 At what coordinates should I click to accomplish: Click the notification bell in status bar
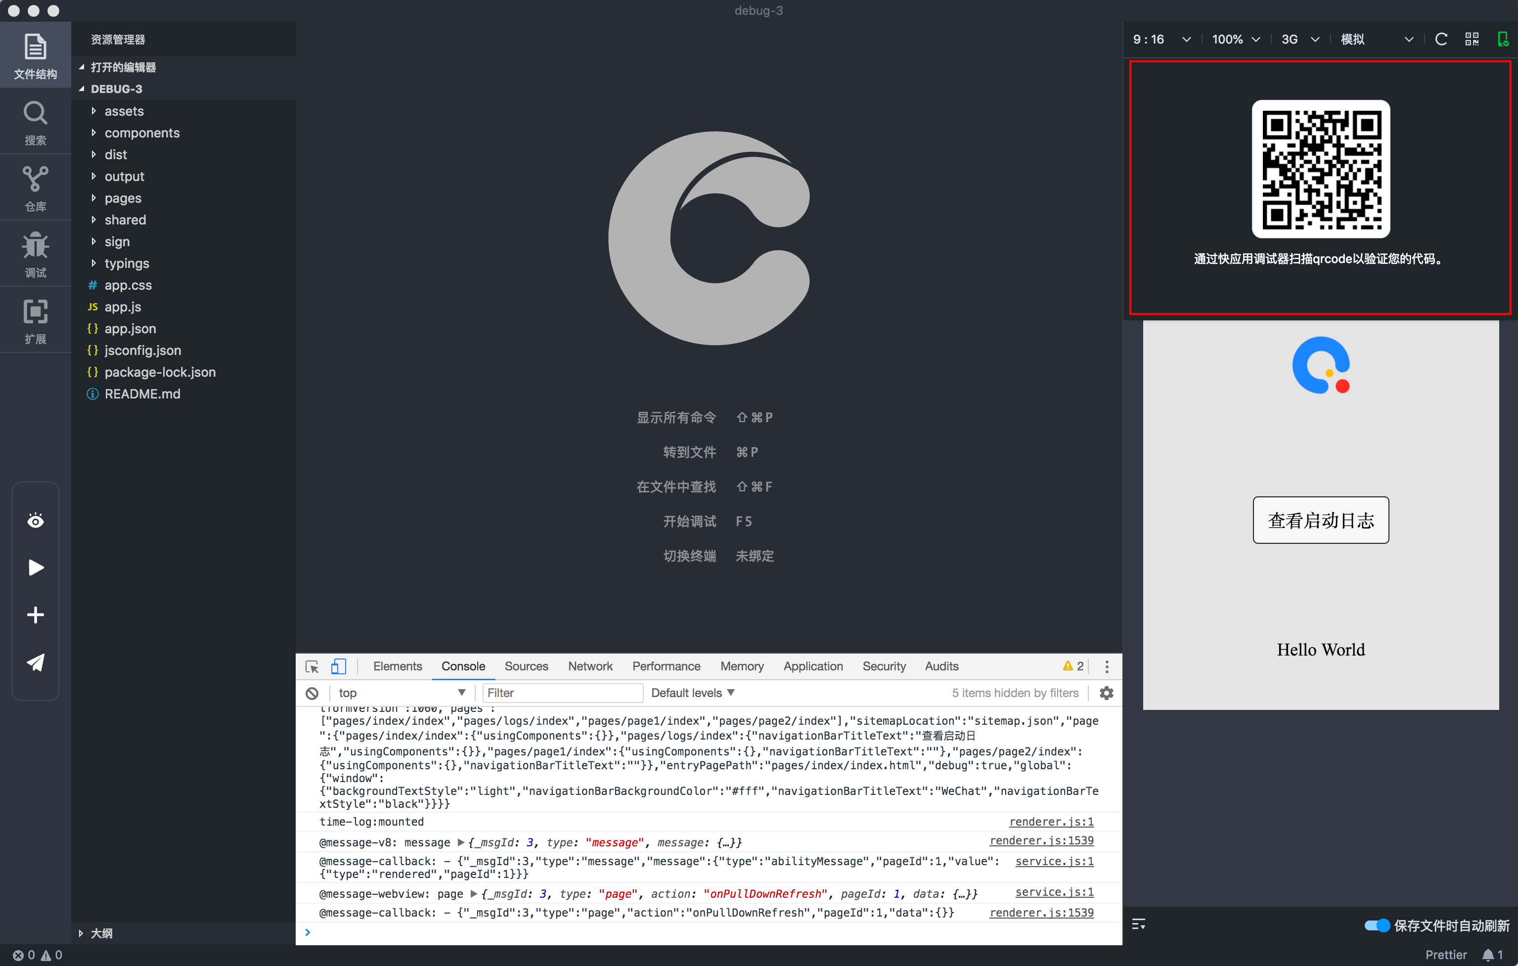click(1488, 955)
